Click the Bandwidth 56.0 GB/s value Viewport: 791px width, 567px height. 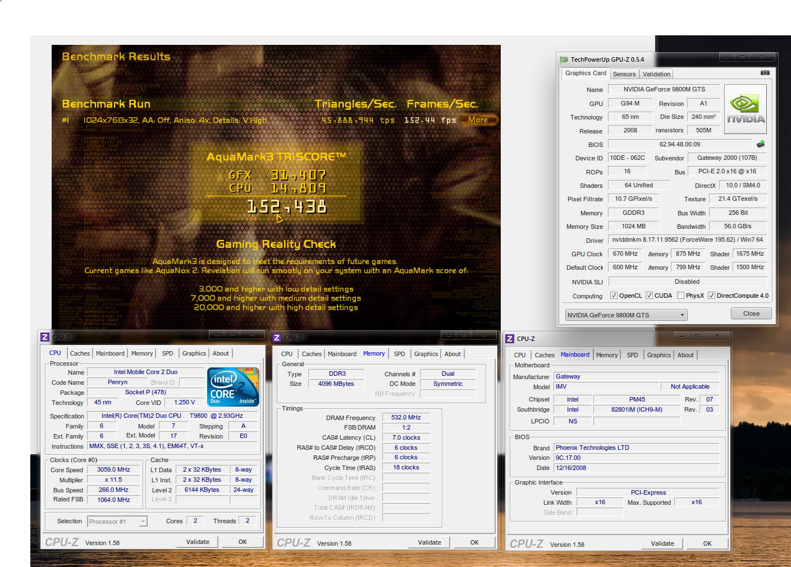tap(738, 226)
